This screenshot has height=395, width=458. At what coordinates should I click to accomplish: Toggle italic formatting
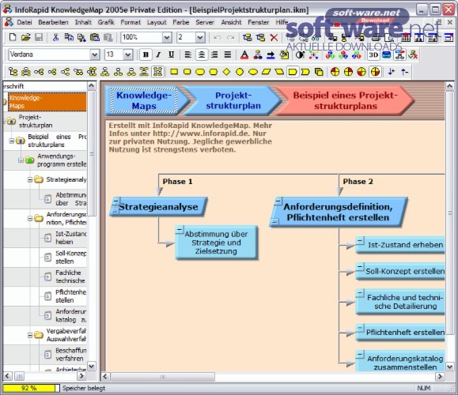coord(159,55)
